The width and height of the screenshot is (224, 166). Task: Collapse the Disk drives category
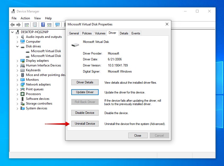pos(17,46)
